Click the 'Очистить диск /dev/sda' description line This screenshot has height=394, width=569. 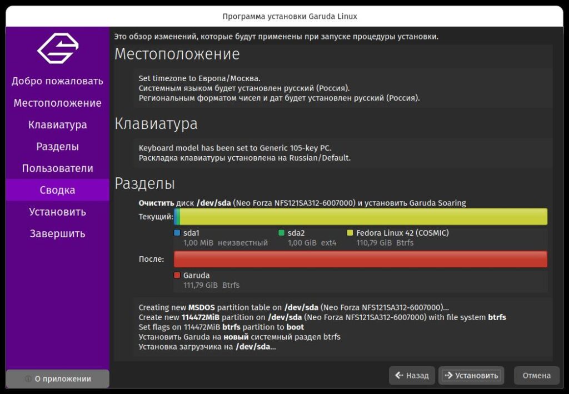302,203
